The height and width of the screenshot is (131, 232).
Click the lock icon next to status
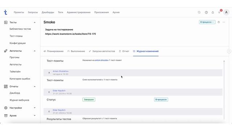(x=219, y=22)
